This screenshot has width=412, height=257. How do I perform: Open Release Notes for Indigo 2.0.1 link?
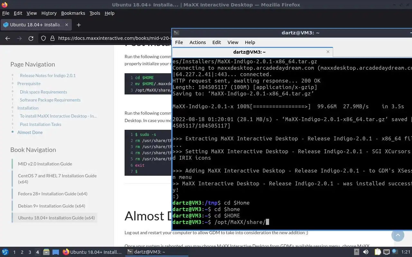tap(48, 75)
